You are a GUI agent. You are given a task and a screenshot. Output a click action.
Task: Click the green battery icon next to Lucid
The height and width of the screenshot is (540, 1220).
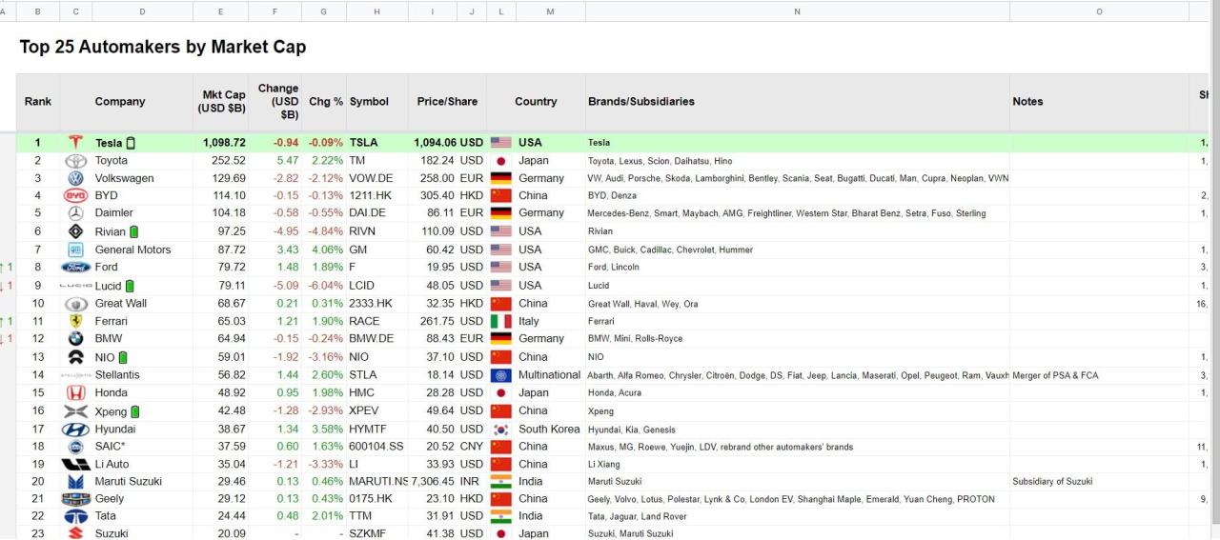[x=130, y=286]
